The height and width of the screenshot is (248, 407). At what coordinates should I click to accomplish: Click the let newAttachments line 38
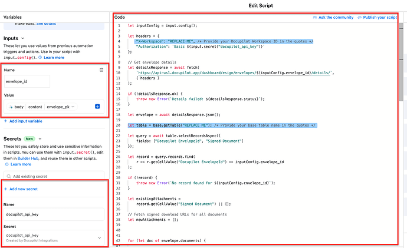[153, 220]
